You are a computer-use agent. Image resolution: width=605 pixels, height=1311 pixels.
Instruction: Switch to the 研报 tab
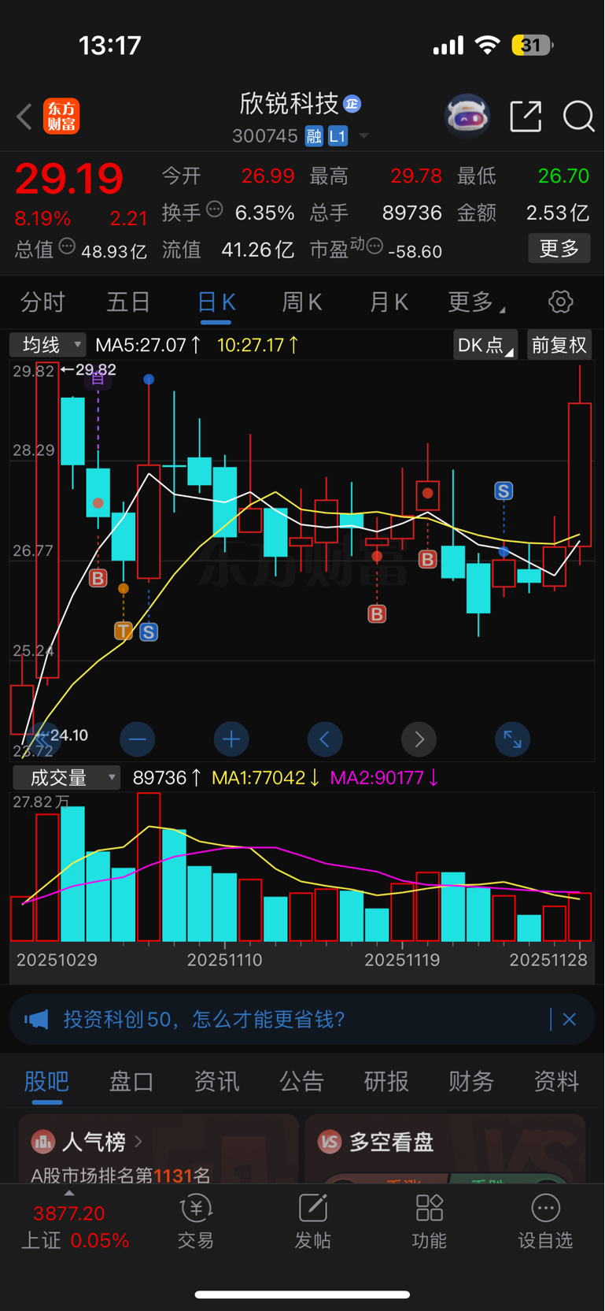pyautogui.click(x=386, y=1082)
